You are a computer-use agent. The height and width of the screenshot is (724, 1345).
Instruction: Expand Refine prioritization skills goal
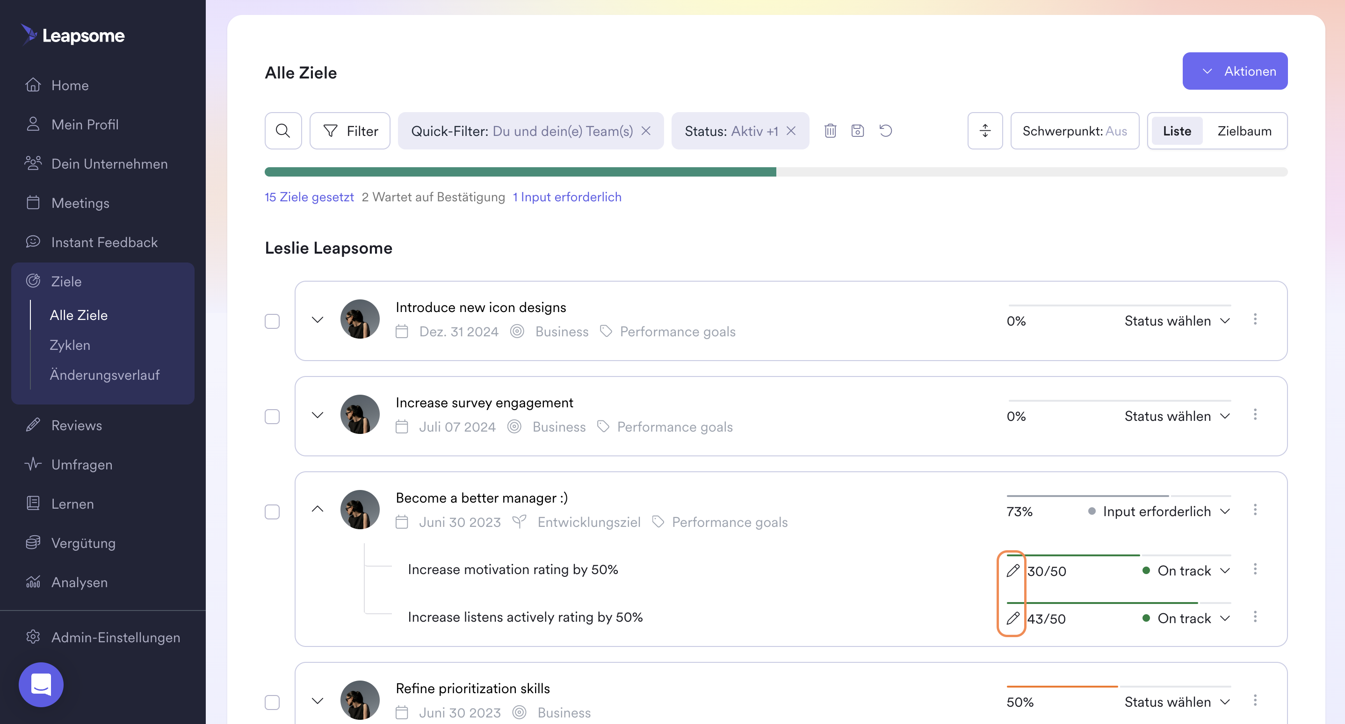pyautogui.click(x=318, y=701)
